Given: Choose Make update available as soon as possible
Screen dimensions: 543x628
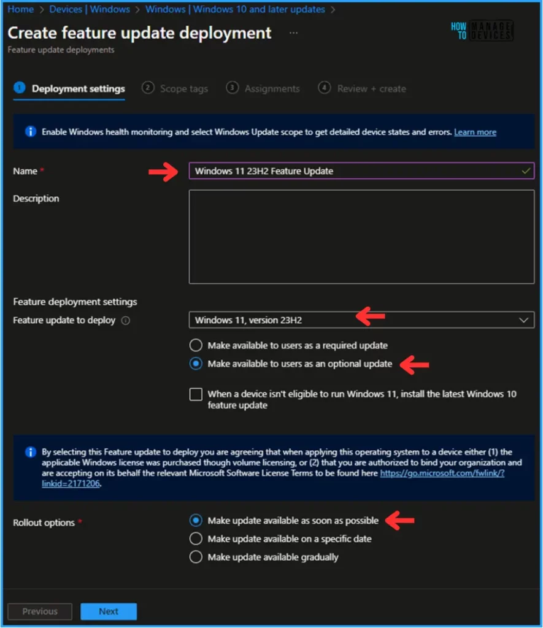Looking at the screenshot, I should pos(196,520).
